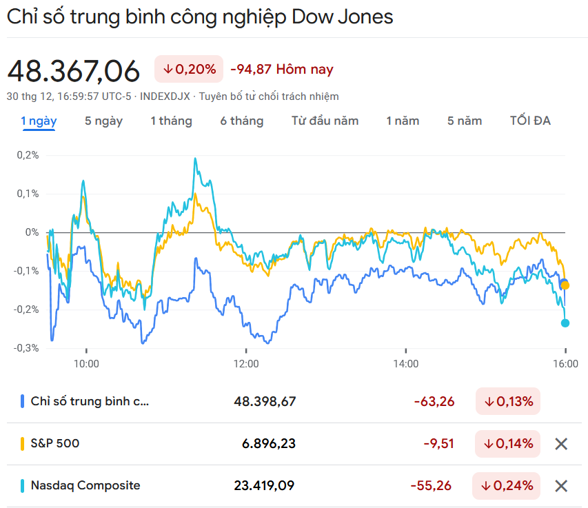Click the yellow S&P 500 legend color bar
The width and height of the screenshot is (588, 508).
[x=23, y=443]
